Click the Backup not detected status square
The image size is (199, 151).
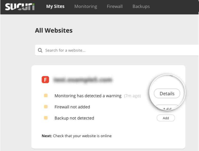[46, 118]
